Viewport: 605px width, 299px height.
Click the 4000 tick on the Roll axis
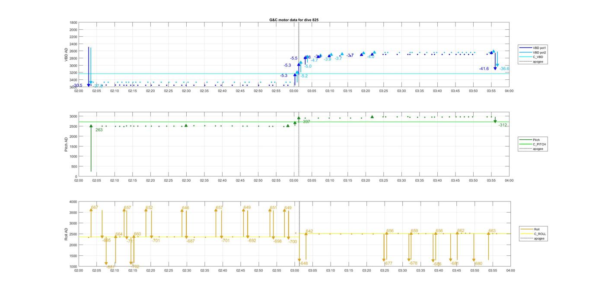(73, 202)
